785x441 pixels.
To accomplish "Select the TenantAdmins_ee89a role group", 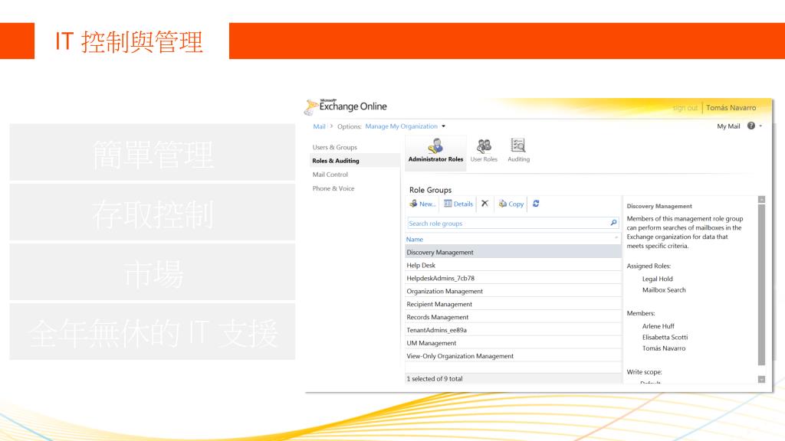I will point(513,330).
